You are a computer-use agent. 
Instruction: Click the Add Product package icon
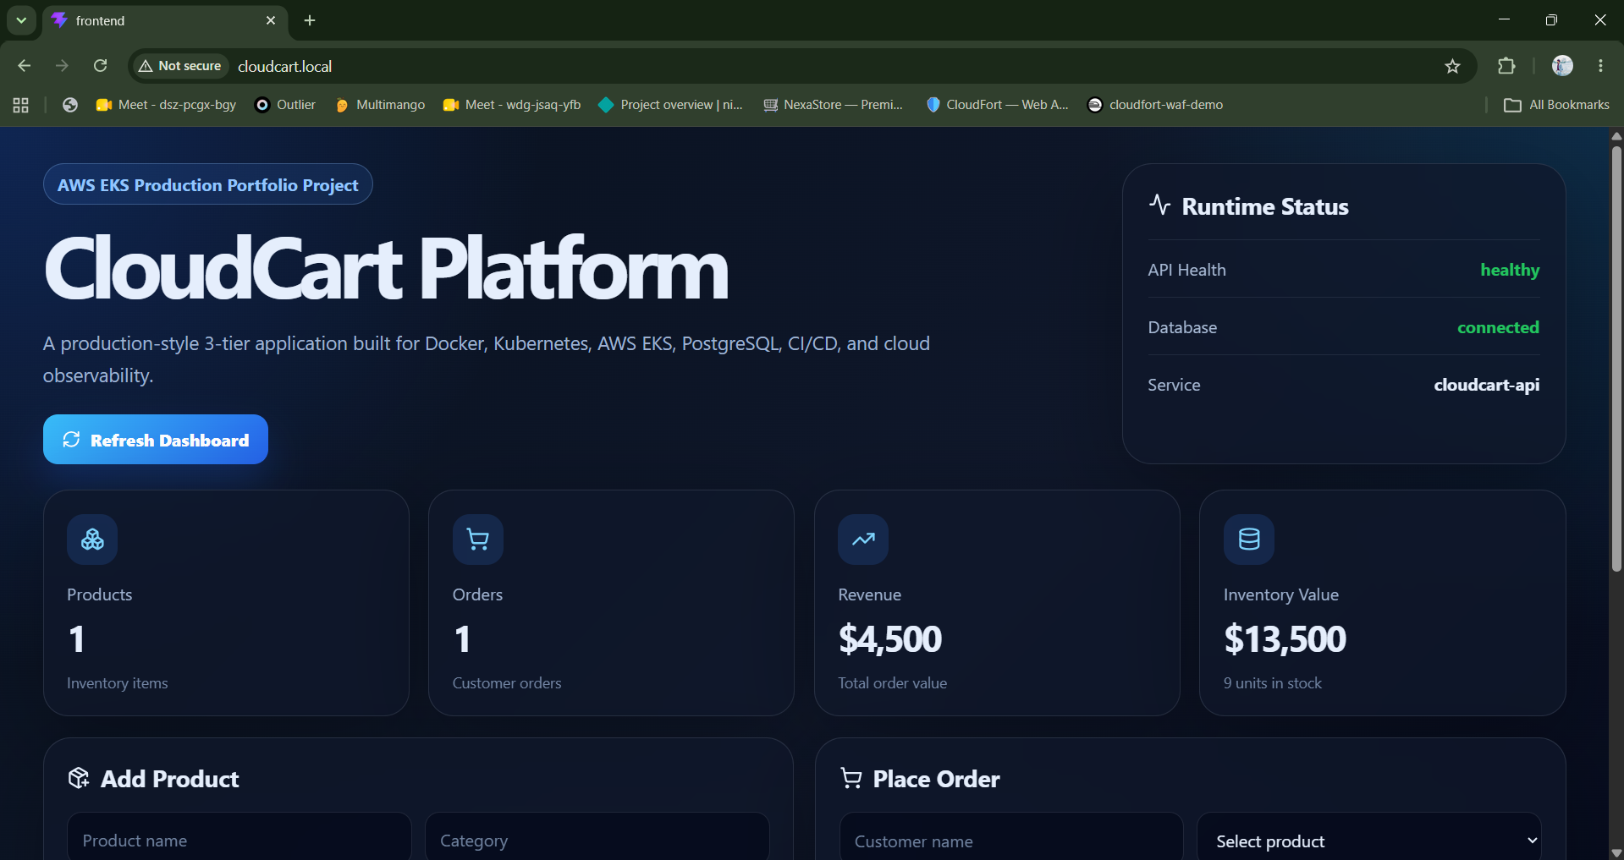tap(79, 778)
